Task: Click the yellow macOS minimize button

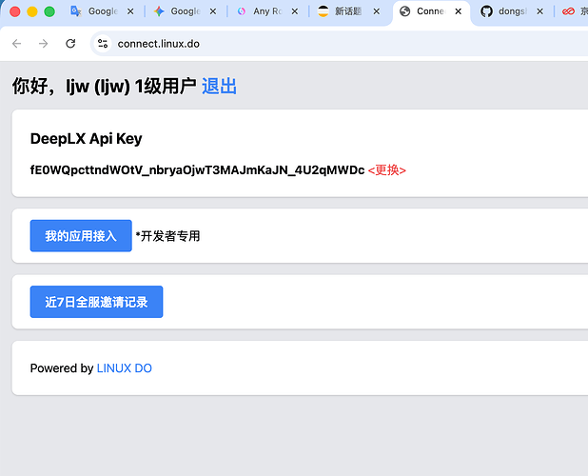Action: pyautogui.click(x=32, y=11)
